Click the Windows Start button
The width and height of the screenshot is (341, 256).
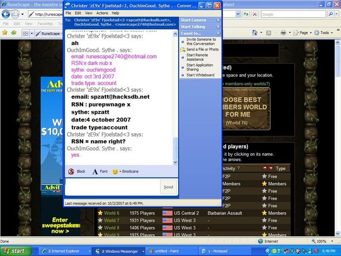pyautogui.click(x=16, y=251)
